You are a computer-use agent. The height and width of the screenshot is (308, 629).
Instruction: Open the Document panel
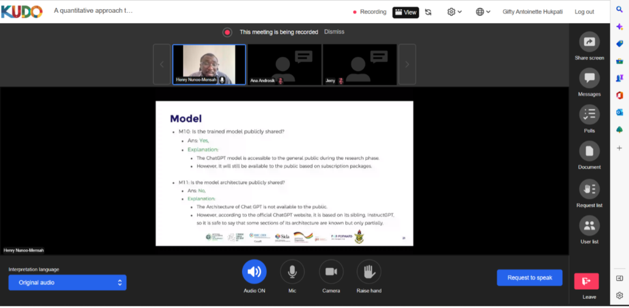point(589,151)
